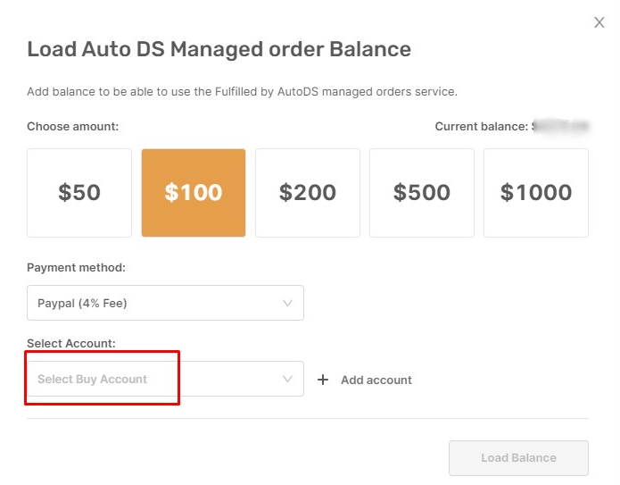Click the plus icon beside Add account
The image size is (620, 485).
tap(323, 380)
